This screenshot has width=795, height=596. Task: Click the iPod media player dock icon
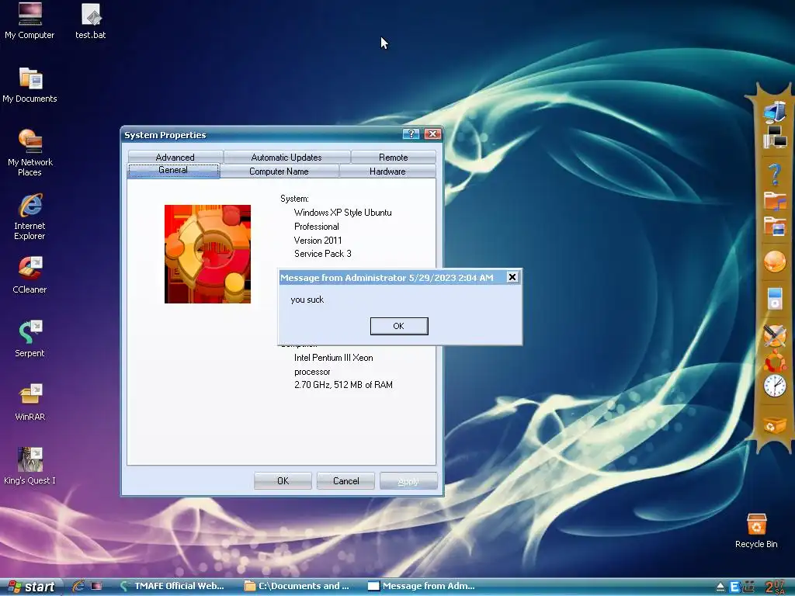point(775,298)
